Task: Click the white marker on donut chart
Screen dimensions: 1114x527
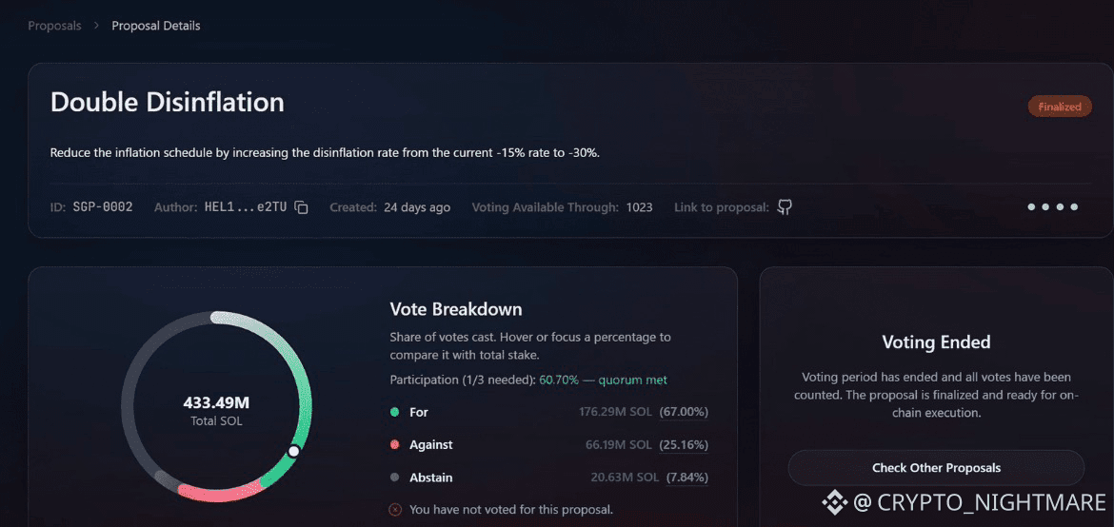Action: [x=293, y=451]
